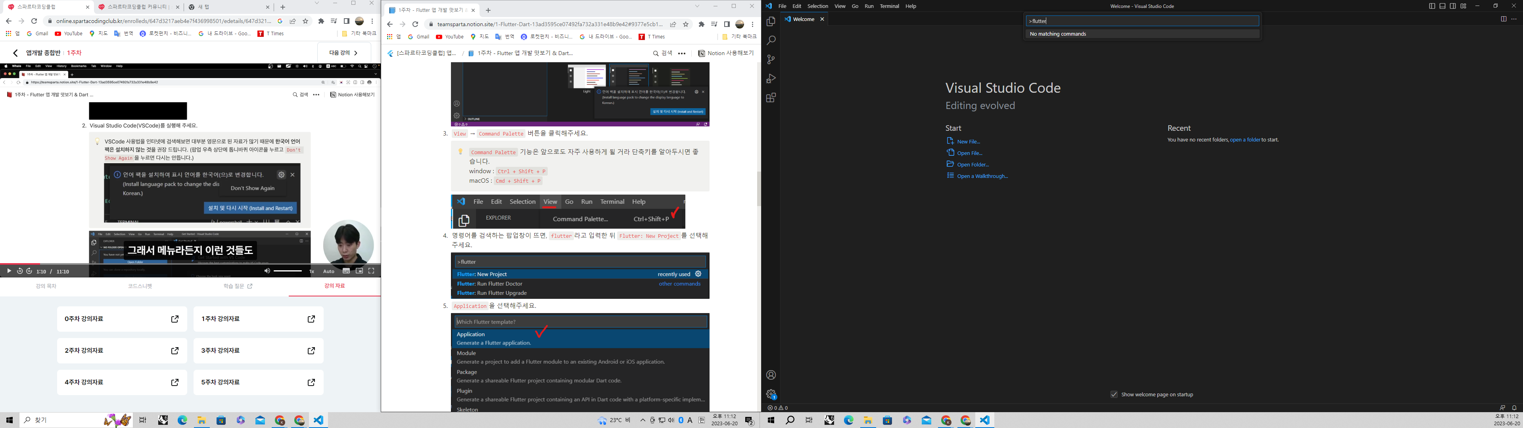The width and height of the screenshot is (1523, 428).
Task: Open 5주차 강의자료 external link icon
Action: pyautogui.click(x=312, y=382)
